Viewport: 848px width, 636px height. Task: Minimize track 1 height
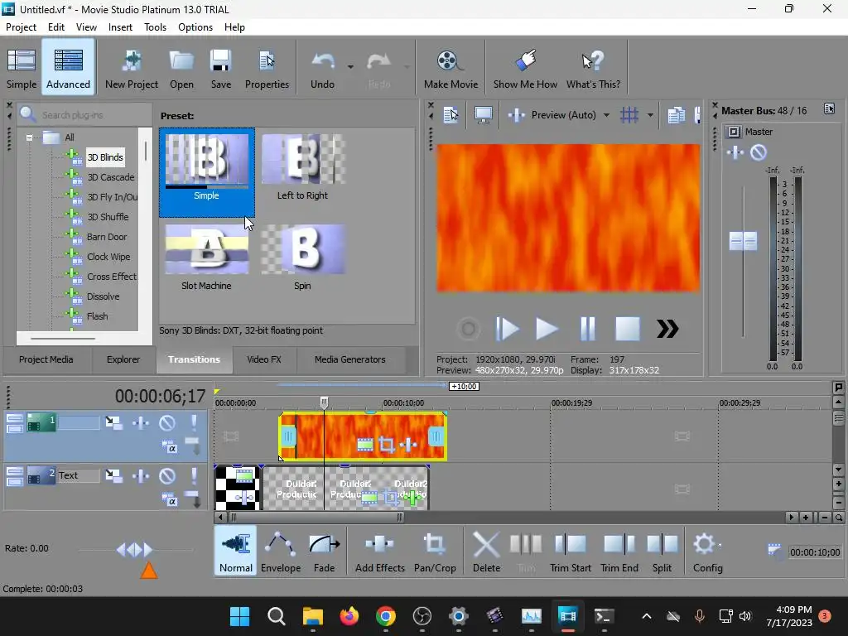(15, 418)
